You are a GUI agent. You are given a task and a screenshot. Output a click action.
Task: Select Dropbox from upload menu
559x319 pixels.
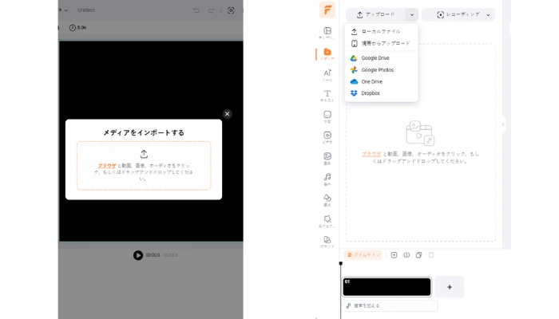pos(381,93)
